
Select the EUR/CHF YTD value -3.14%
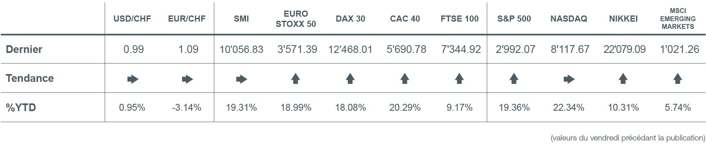coord(187,107)
